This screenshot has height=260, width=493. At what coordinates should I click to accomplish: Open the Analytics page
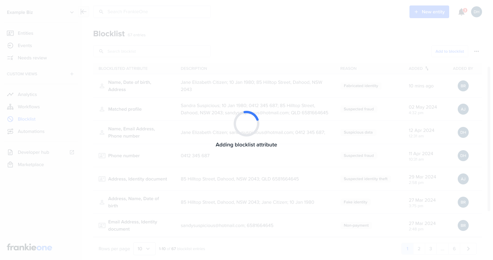(27, 94)
